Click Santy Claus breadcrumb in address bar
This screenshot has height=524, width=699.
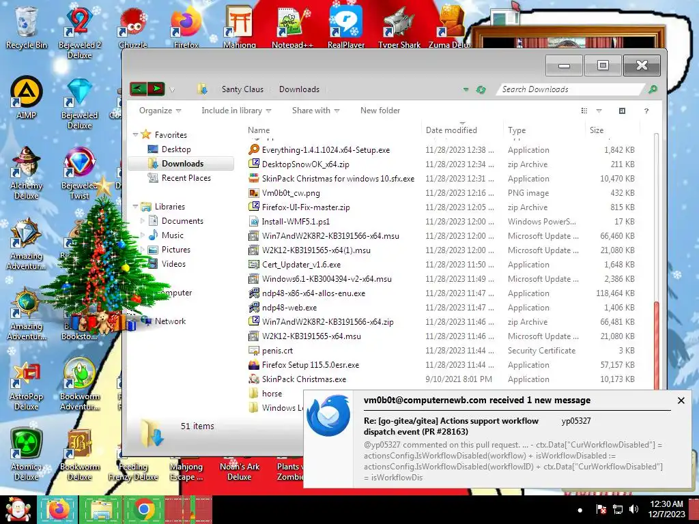click(242, 89)
